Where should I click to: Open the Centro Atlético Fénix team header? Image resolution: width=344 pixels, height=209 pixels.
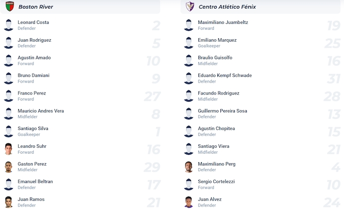(x=260, y=7)
